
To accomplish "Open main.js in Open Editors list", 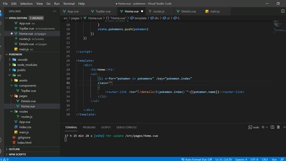I will click(32, 49).
